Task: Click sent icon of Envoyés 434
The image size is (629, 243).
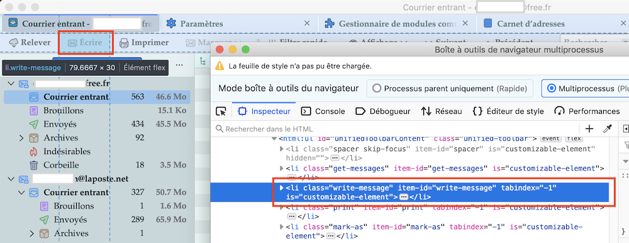Action: 34,124
